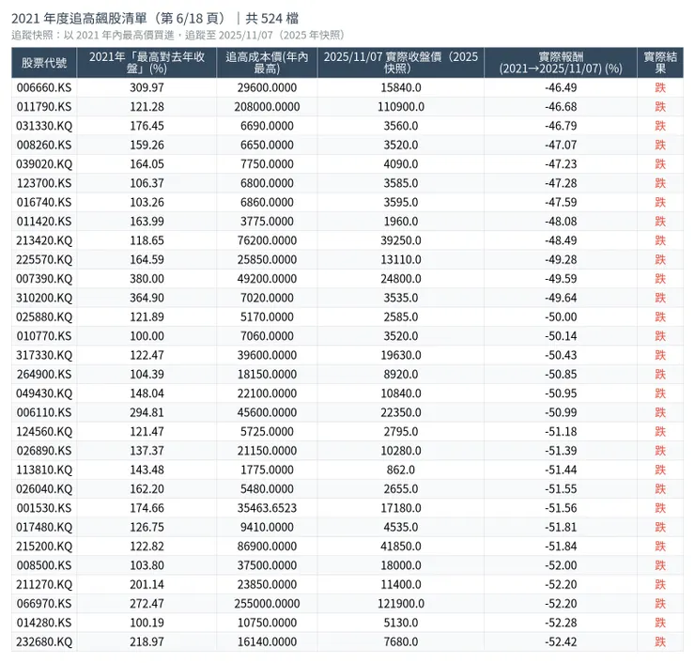Click stock code 026040.KQ
Image resolution: width=695 pixels, height=663 pixels.
[44, 489]
